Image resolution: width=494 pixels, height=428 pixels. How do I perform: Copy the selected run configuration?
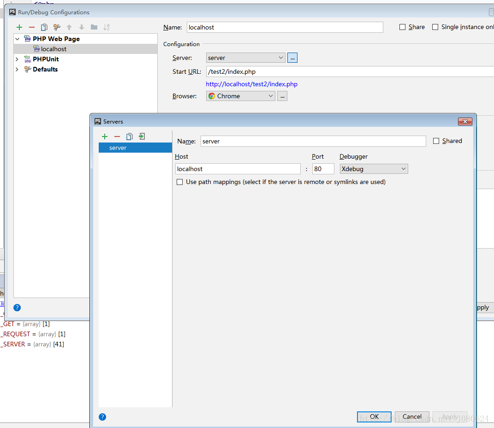(x=44, y=27)
